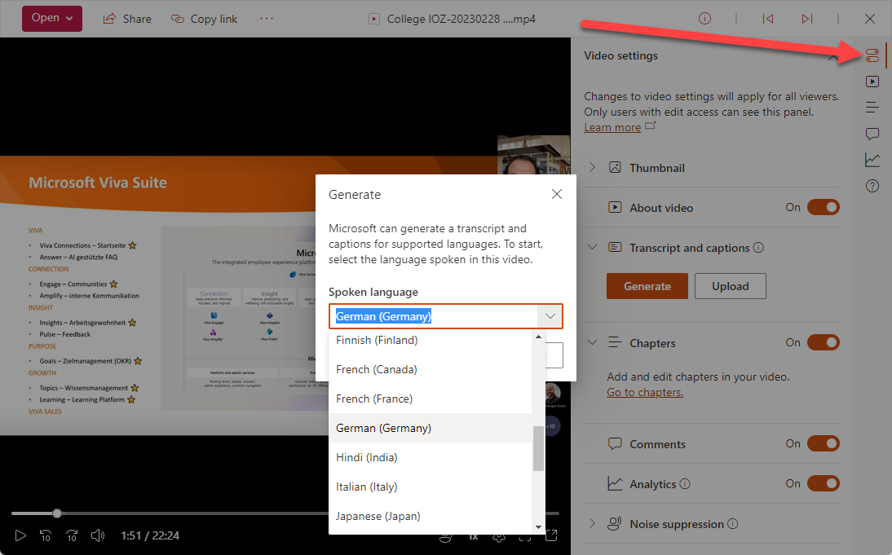
Task: Open video in pop-out window icon
Action: click(551, 535)
